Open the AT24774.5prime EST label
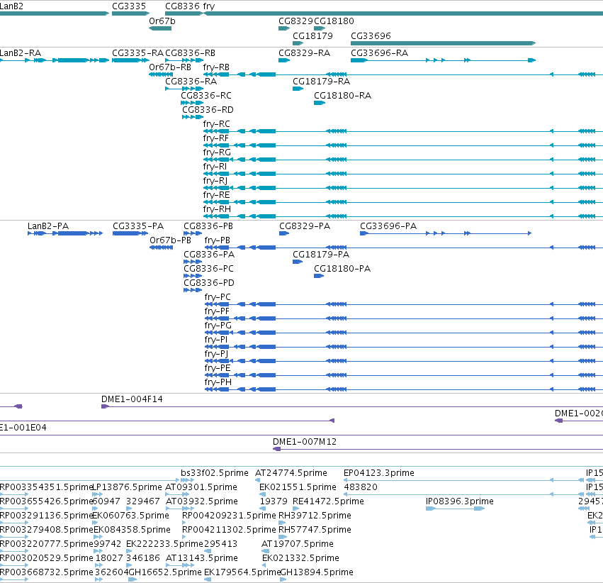603x583 pixels. 291,473
